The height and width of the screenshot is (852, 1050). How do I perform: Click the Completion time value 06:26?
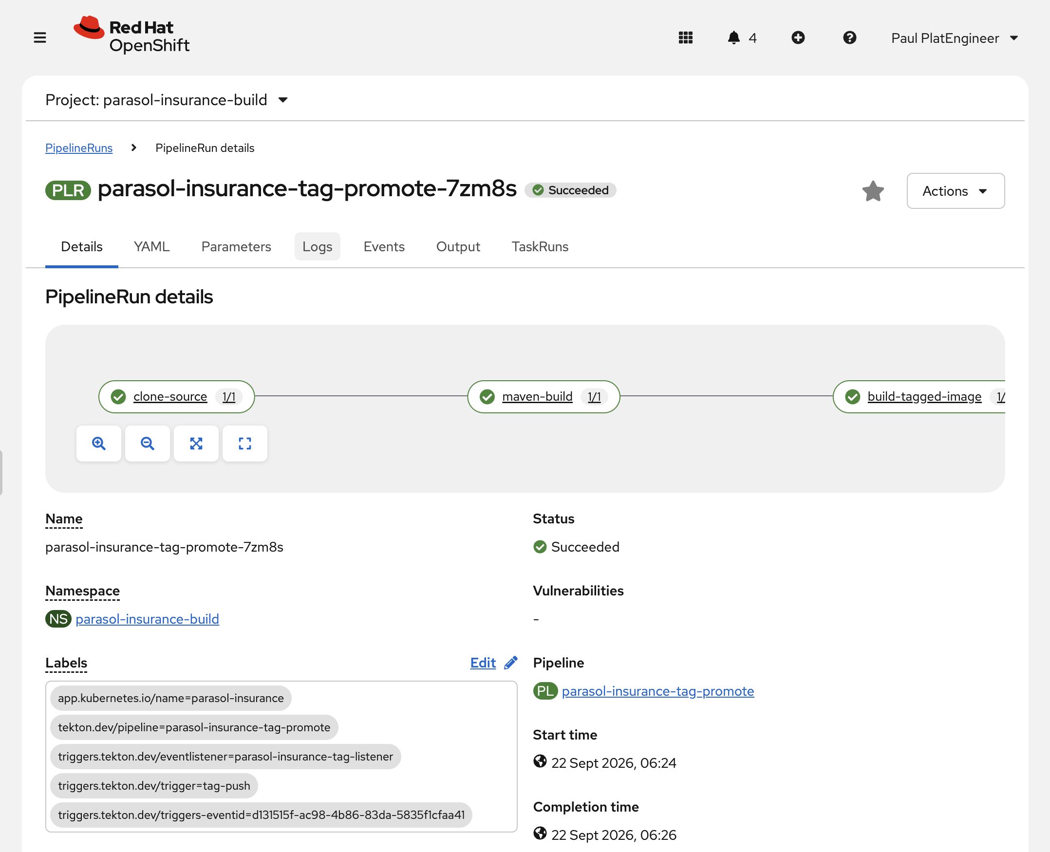click(x=614, y=835)
